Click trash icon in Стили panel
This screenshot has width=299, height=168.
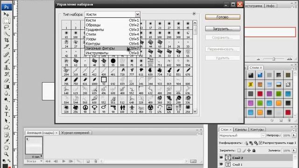[x=289, y=120]
